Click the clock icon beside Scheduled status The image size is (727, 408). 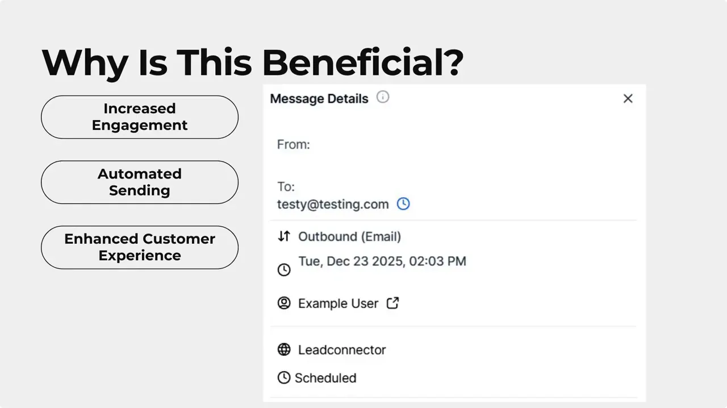[x=284, y=377]
